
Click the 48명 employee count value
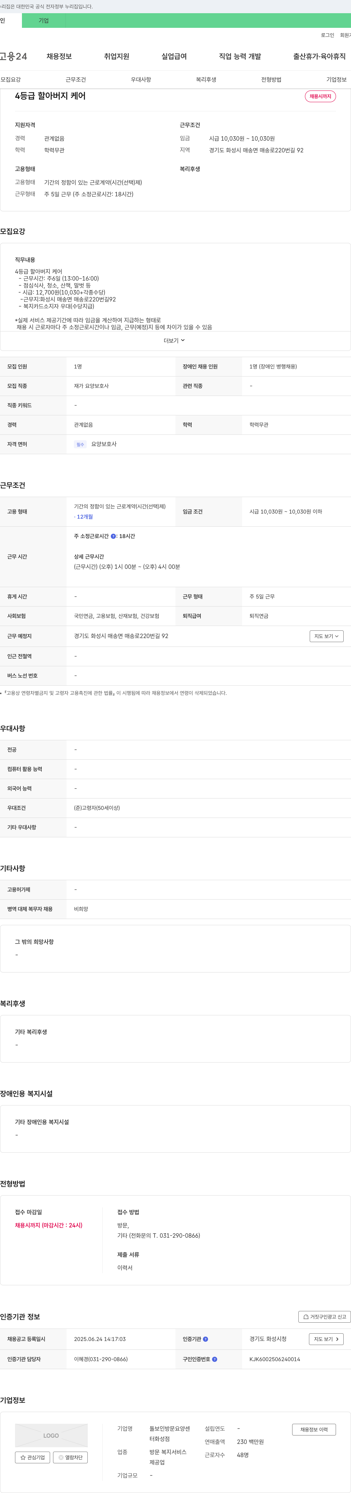click(243, 1455)
